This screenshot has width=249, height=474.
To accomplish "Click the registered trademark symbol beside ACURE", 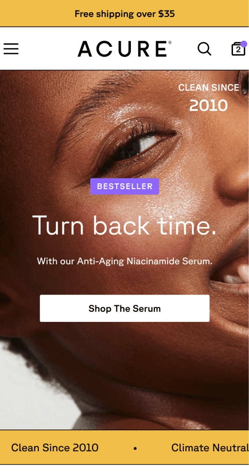I will point(170,43).
